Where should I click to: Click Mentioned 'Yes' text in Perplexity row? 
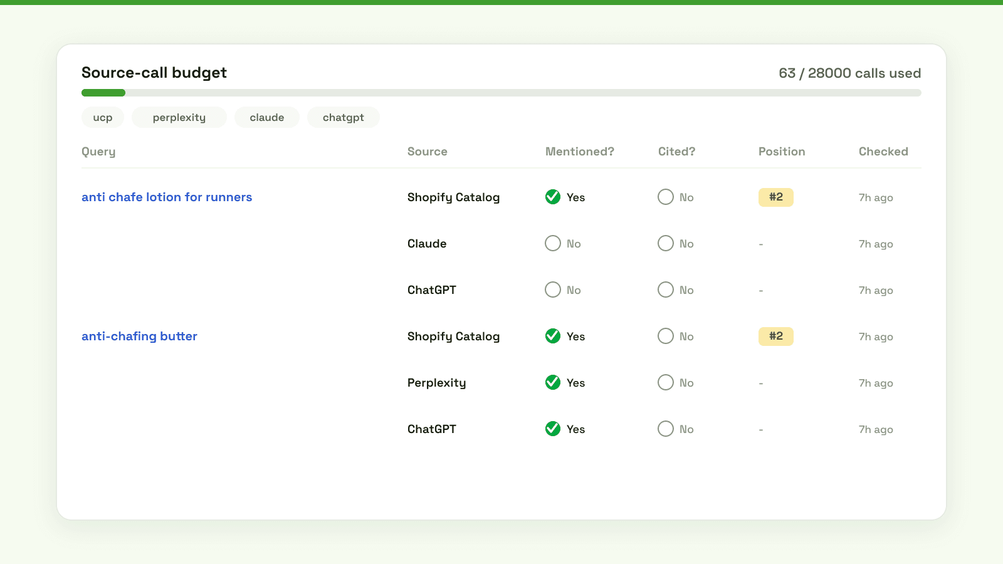pyautogui.click(x=575, y=383)
